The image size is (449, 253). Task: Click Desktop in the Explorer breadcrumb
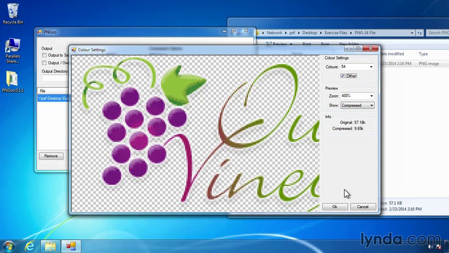pos(310,33)
